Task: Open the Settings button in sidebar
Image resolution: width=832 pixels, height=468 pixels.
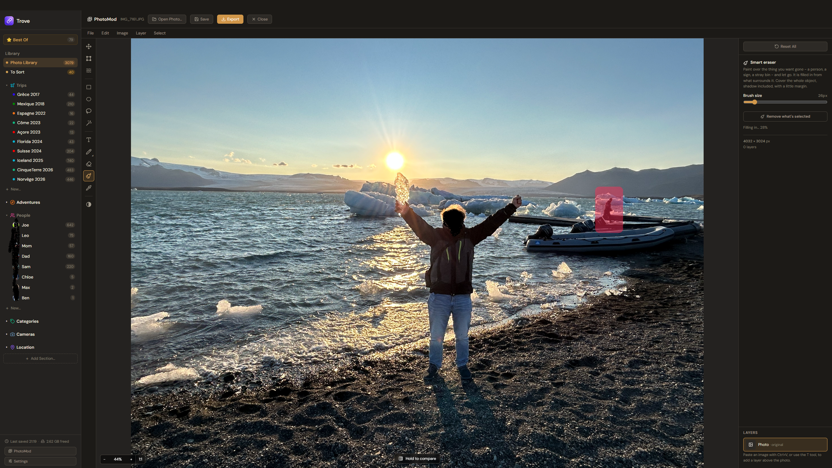Action: [x=40, y=461]
